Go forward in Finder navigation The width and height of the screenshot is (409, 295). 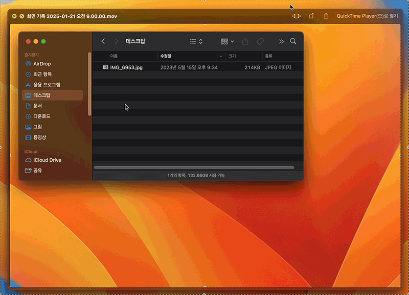[117, 41]
